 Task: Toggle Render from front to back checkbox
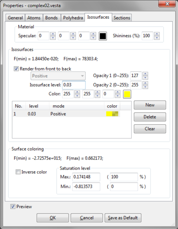click(16, 69)
